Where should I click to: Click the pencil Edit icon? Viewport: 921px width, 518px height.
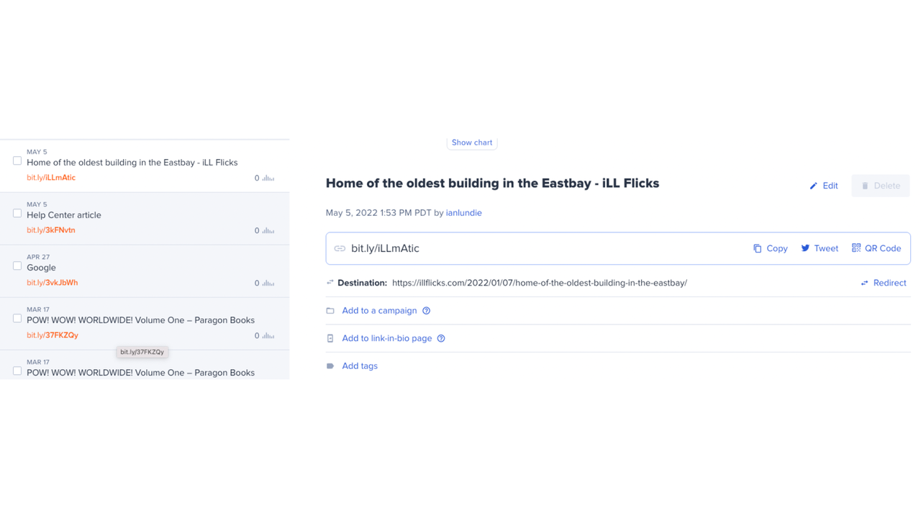tap(814, 186)
